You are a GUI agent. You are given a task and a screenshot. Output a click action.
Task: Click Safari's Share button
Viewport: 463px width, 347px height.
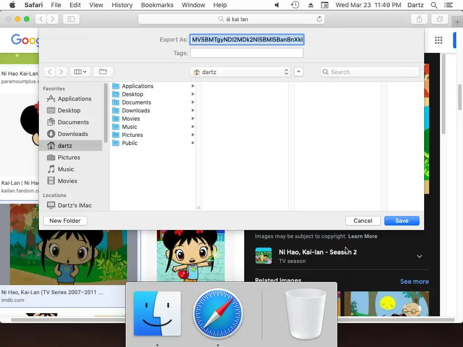point(419,19)
